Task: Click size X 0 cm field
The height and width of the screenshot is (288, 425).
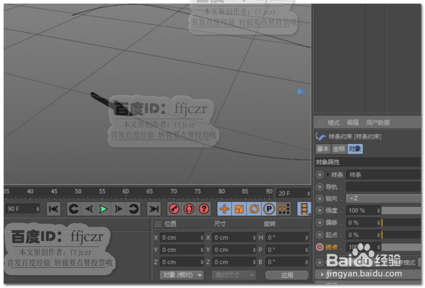Action: click(x=234, y=238)
